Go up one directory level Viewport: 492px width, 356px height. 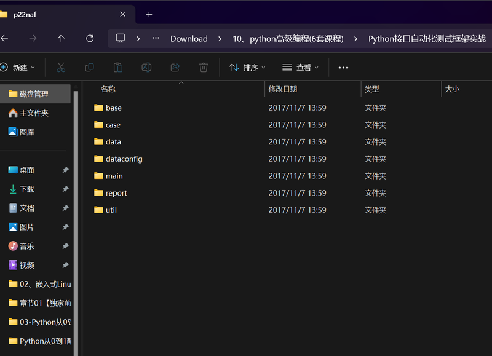(x=61, y=38)
